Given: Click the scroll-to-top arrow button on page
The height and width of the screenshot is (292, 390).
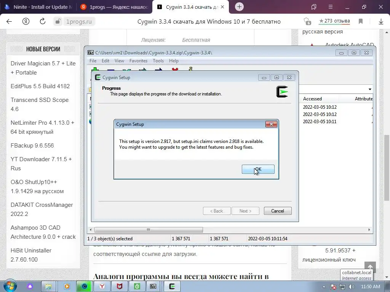Looking at the screenshot, I should [370, 267].
